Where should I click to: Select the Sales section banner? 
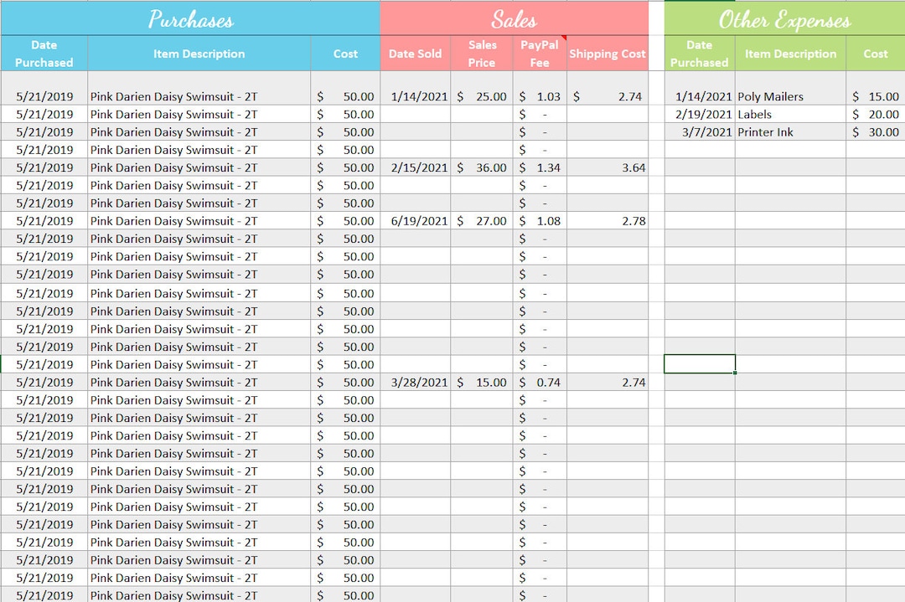[514, 18]
